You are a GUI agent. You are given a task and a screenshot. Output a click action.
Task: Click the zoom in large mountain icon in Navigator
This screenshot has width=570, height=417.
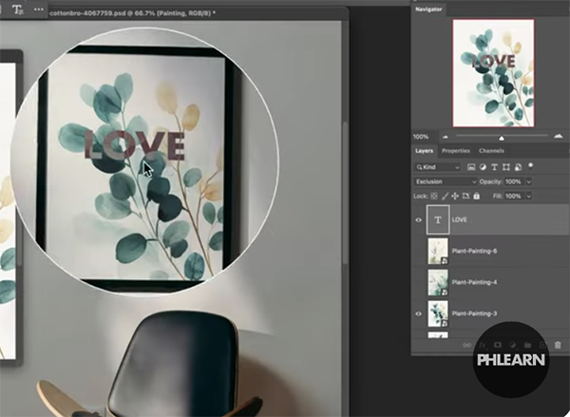[x=559, y=136]
